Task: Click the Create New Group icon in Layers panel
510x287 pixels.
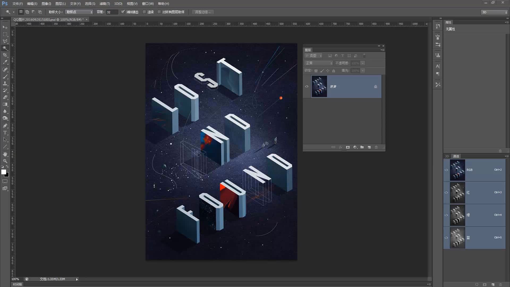Action: [362, 147]
